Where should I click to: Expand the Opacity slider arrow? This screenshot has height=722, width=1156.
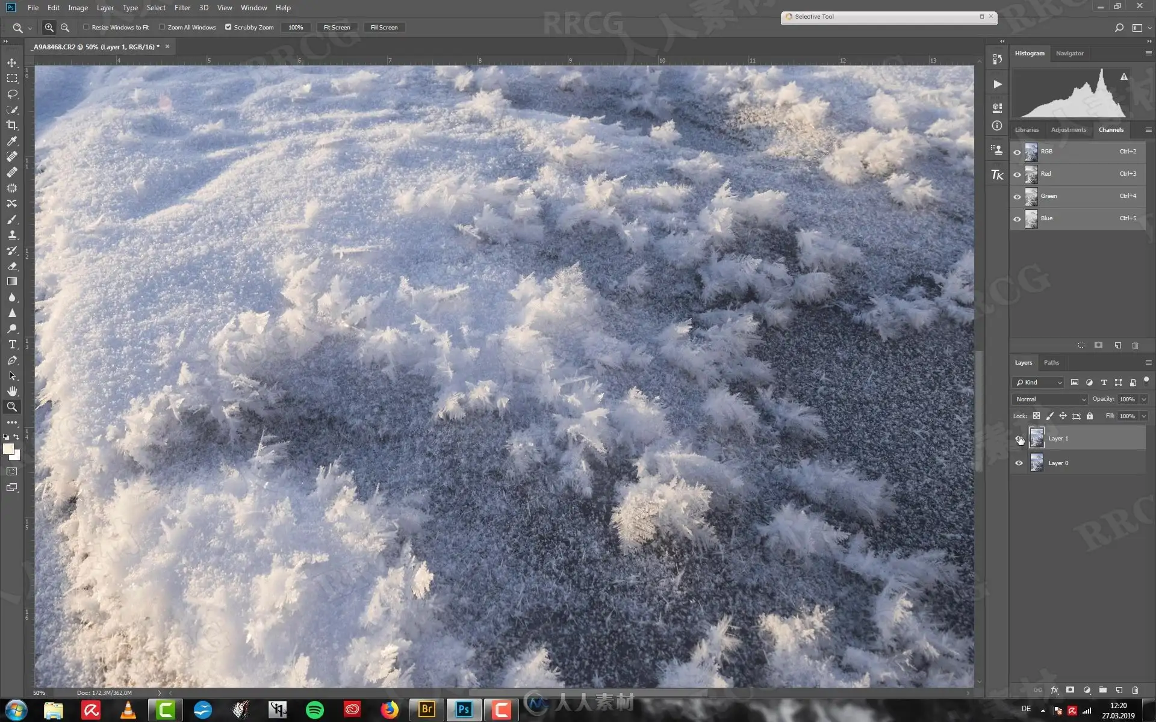(1143, 399)
